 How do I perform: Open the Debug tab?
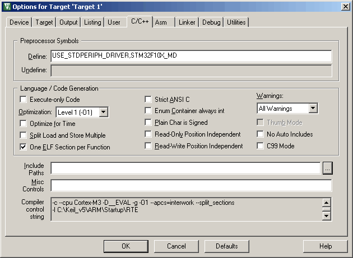(211, 22)
